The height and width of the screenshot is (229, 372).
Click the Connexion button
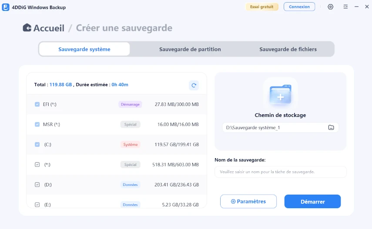[x=299, y=7]
